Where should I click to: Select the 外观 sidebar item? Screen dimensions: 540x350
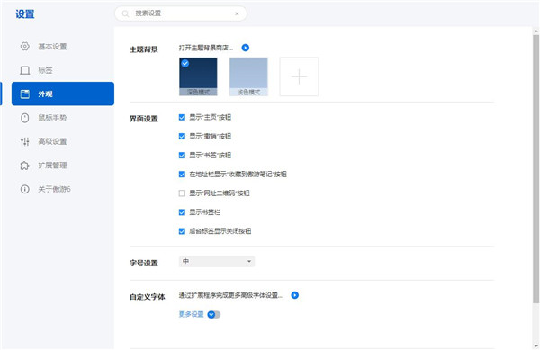pos(63,94)
